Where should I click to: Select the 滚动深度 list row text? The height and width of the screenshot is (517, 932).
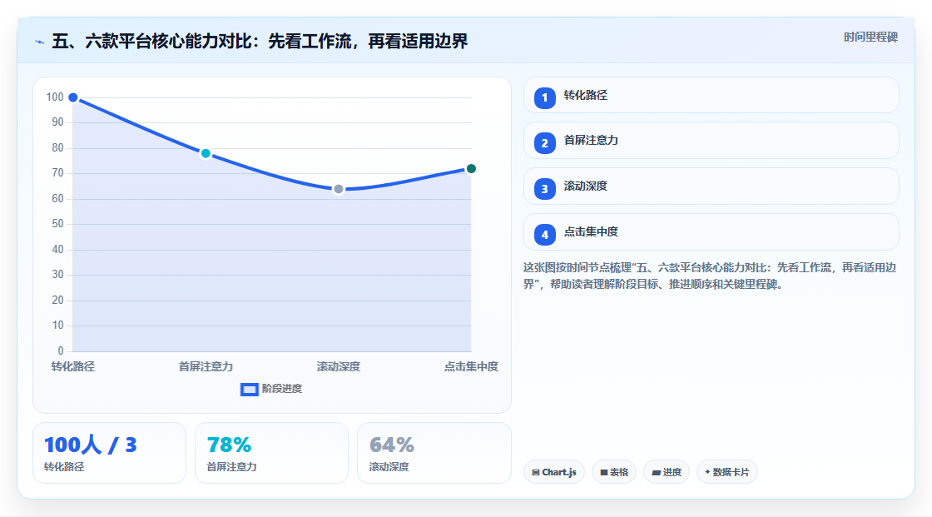(x=586, y=186)
